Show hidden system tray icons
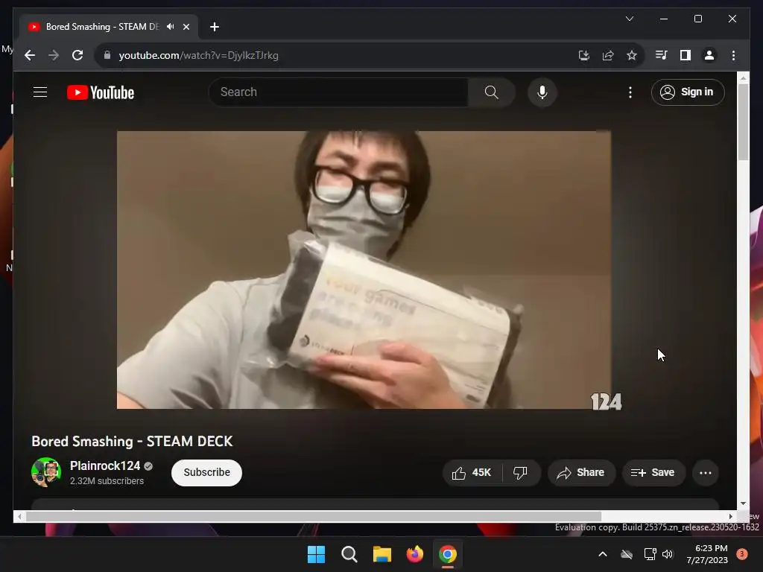Screen dimensions: 763x572 [602, 554]
